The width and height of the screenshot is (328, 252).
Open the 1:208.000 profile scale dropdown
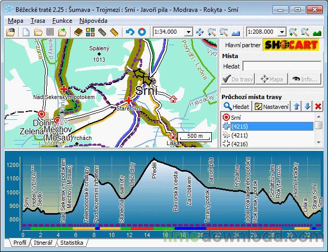pyautogui.click(x=282, y=32)
